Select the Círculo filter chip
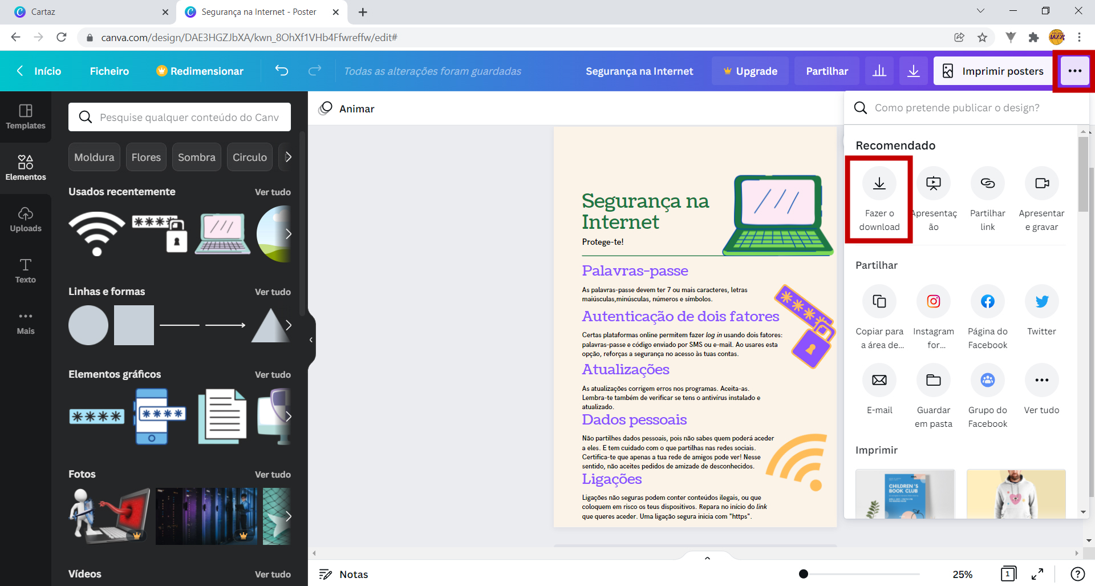The image size is (1095, 586). point(250,157)
